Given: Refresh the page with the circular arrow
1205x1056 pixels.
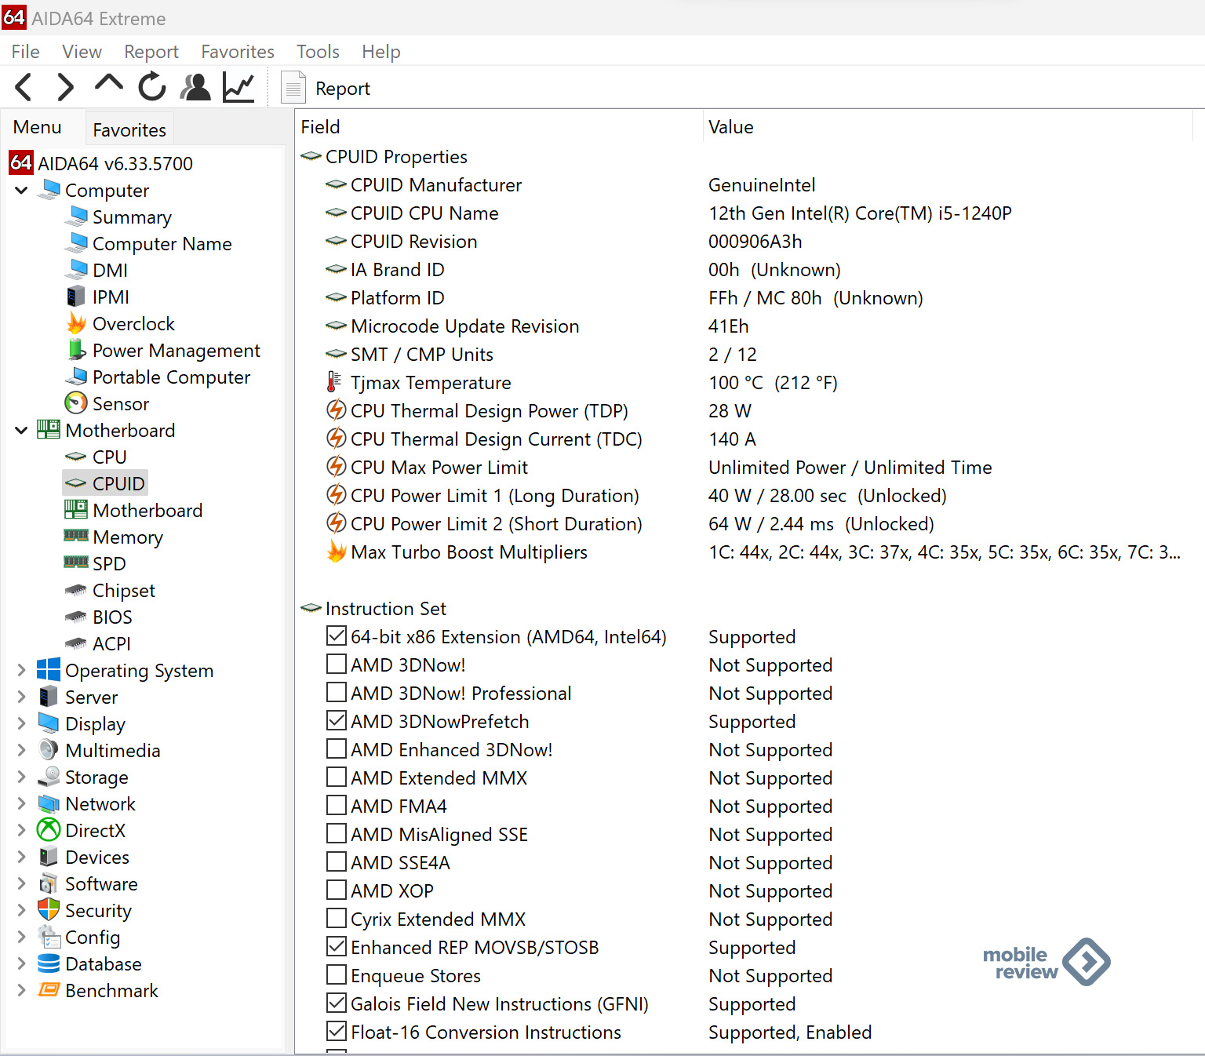Looking at the screenshot, I should [152, 86].
